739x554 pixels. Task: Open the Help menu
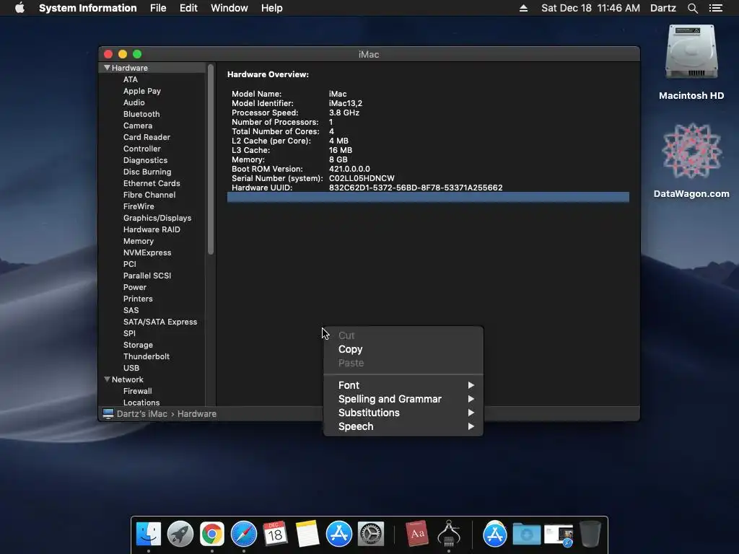pos(272,8)
